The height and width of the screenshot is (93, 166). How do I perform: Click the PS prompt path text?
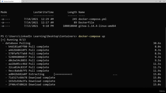(x=39, y=36)
